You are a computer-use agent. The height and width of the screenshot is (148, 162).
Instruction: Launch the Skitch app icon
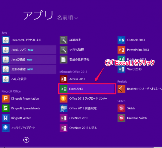pos(121,108)
